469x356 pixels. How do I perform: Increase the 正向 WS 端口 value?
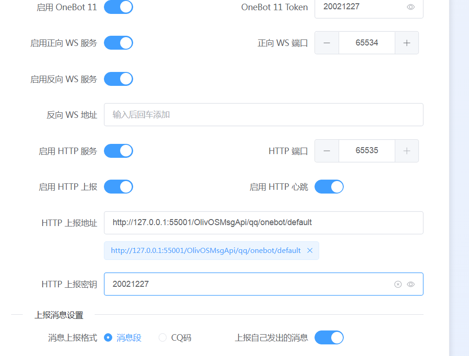[407, 43]
